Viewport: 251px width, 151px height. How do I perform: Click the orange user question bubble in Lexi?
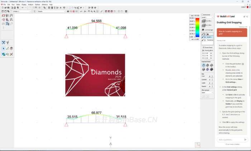pyautogui.click(x=232, y=33)
